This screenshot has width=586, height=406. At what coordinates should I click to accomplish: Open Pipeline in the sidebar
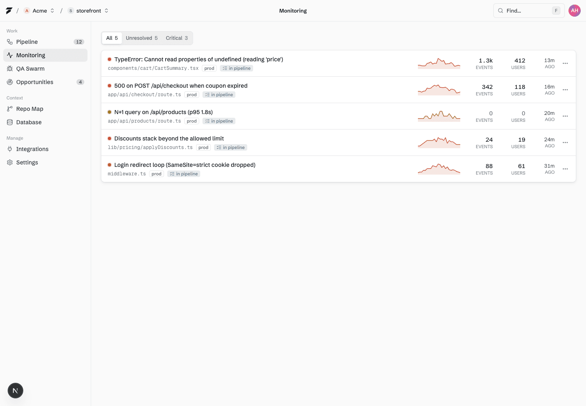click(45, 42)
